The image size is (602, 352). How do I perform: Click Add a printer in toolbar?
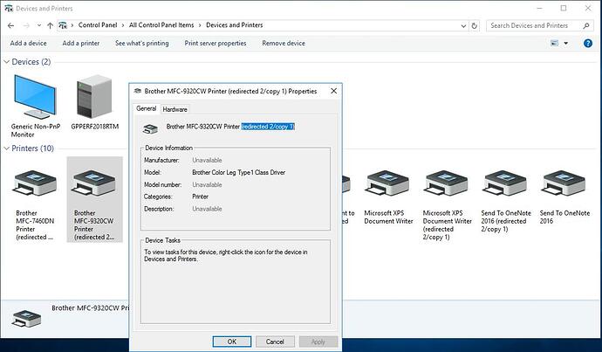click(x=81, y=43)
